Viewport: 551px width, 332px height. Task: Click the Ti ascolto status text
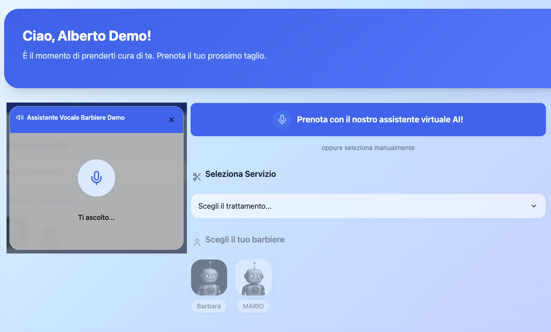pyautogui.click(x=96, y=217)
